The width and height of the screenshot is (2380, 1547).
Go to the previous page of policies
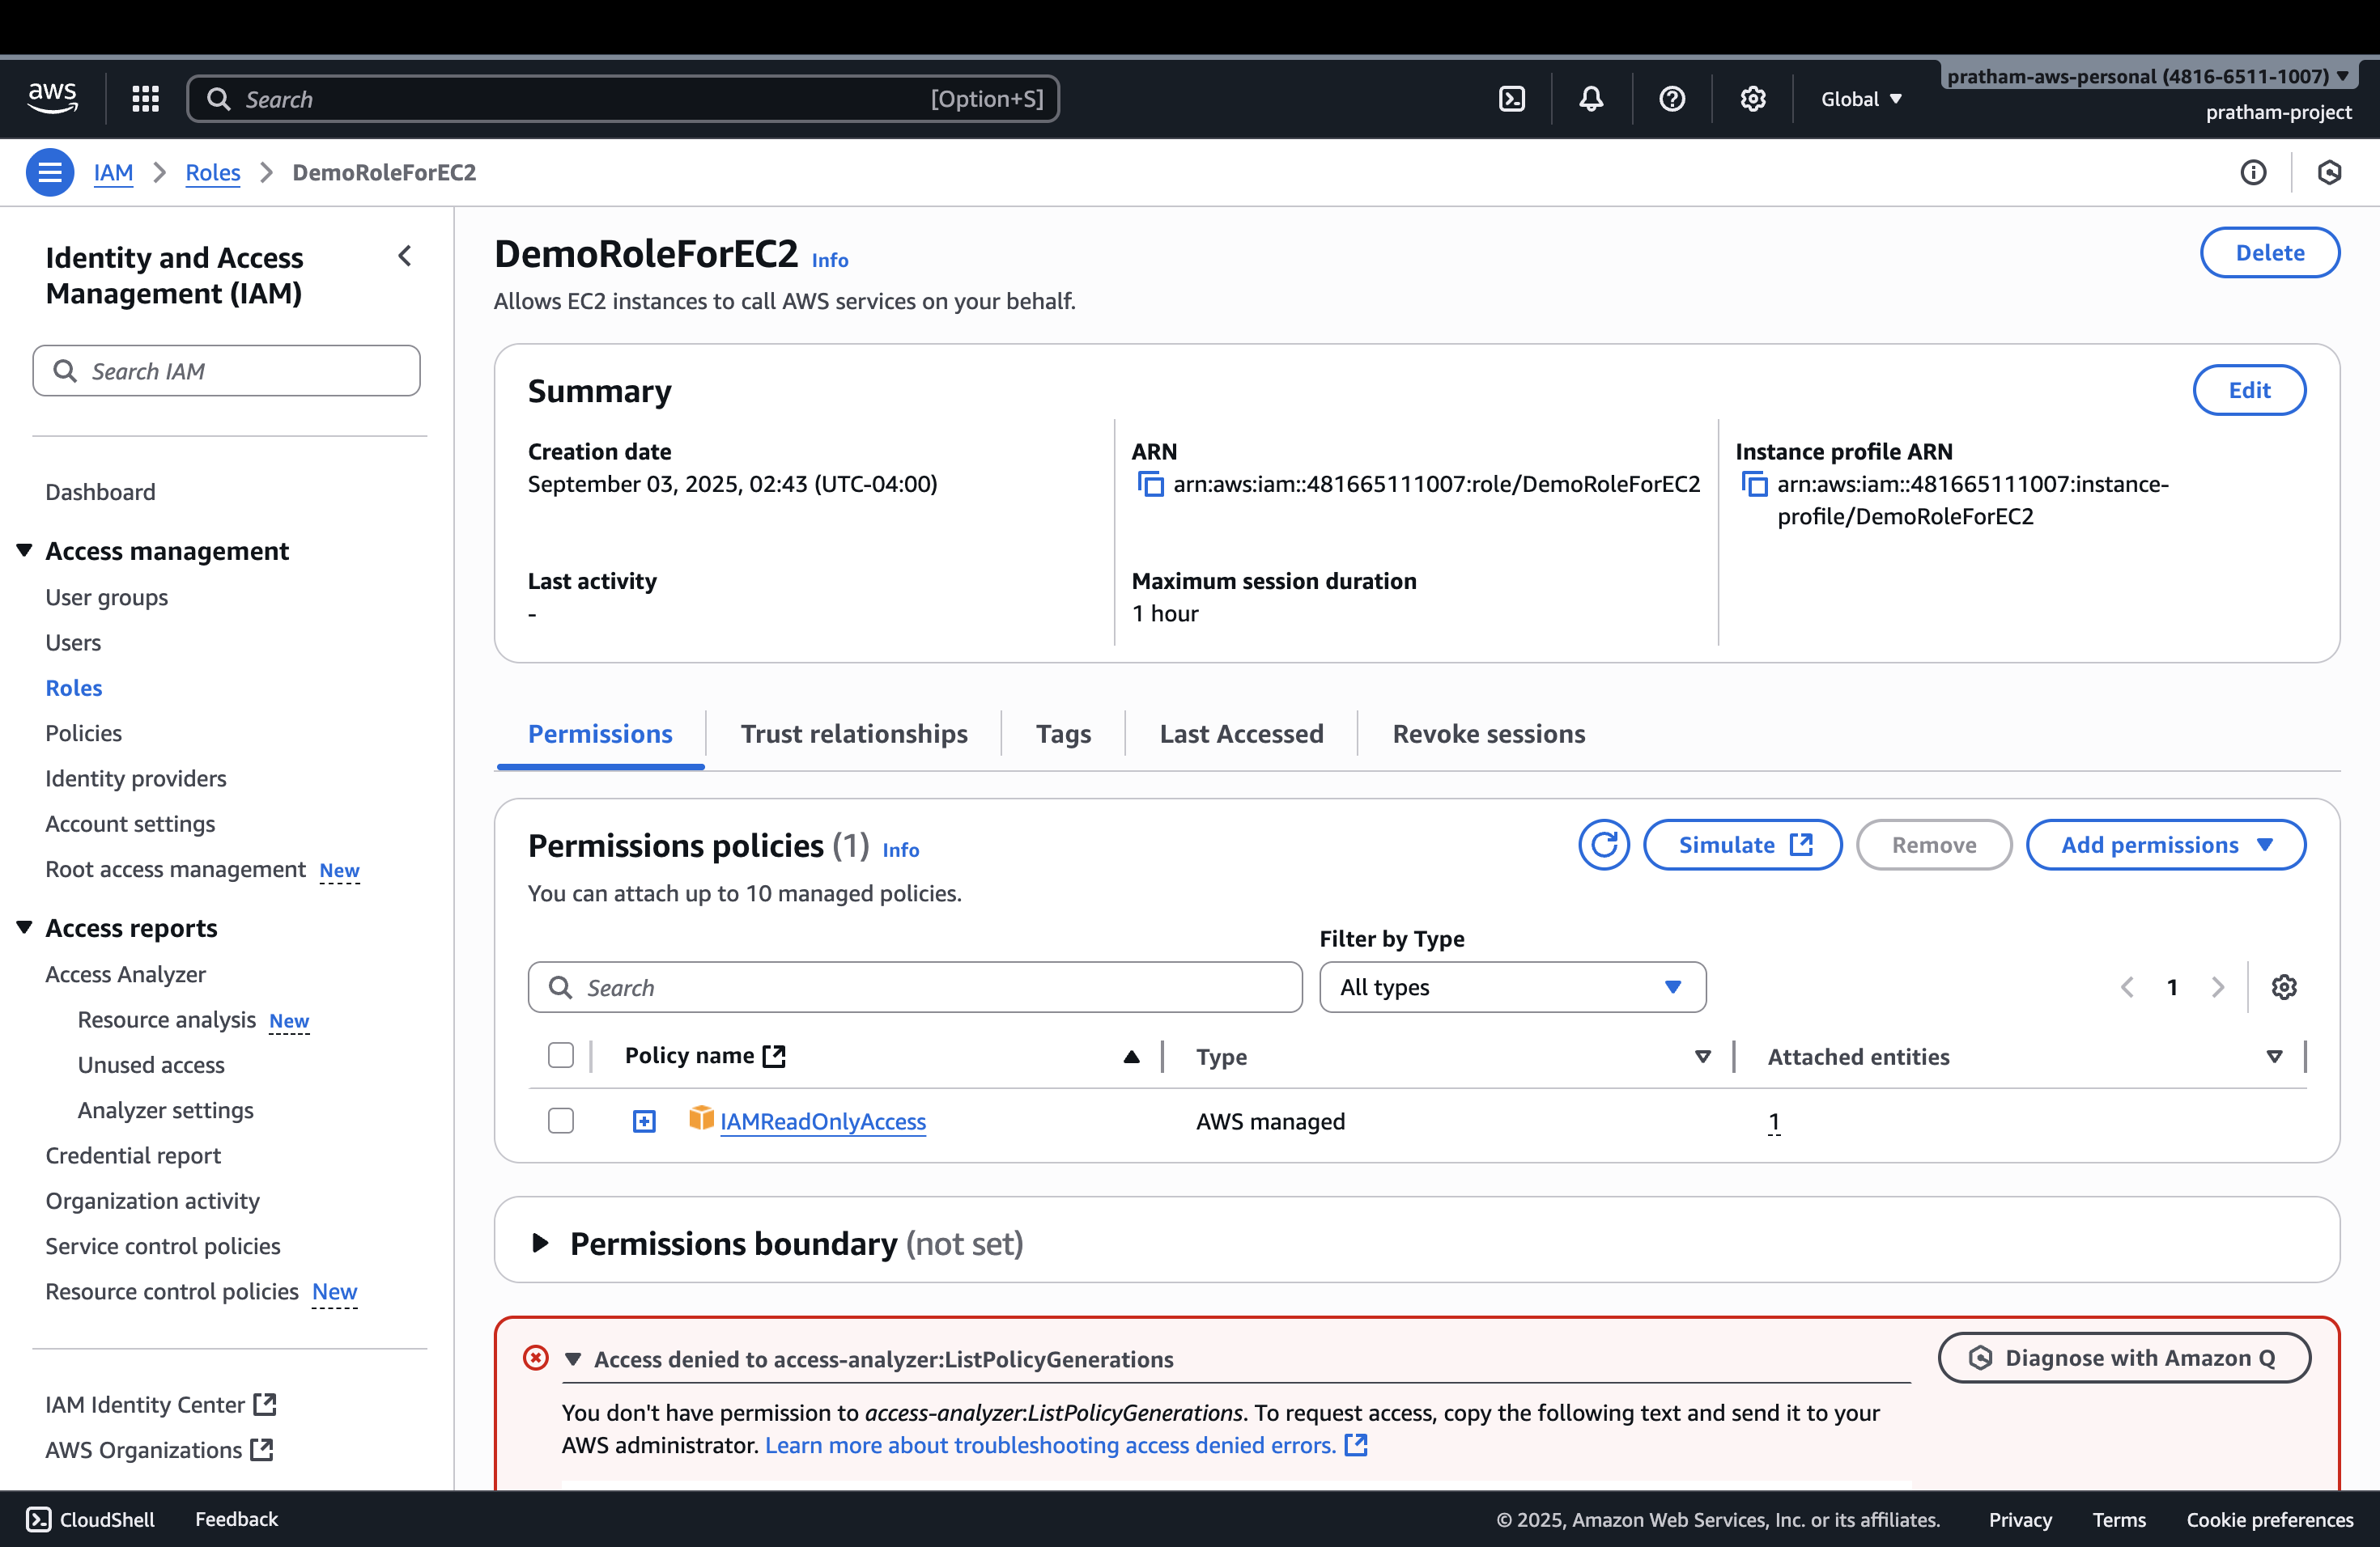coord(2126,987)
